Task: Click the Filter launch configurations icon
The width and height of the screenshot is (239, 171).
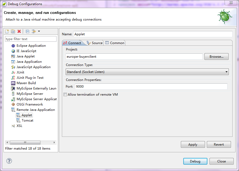Action: (x=33, y=31)
